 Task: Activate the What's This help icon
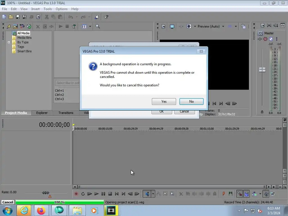coord(106,17)
